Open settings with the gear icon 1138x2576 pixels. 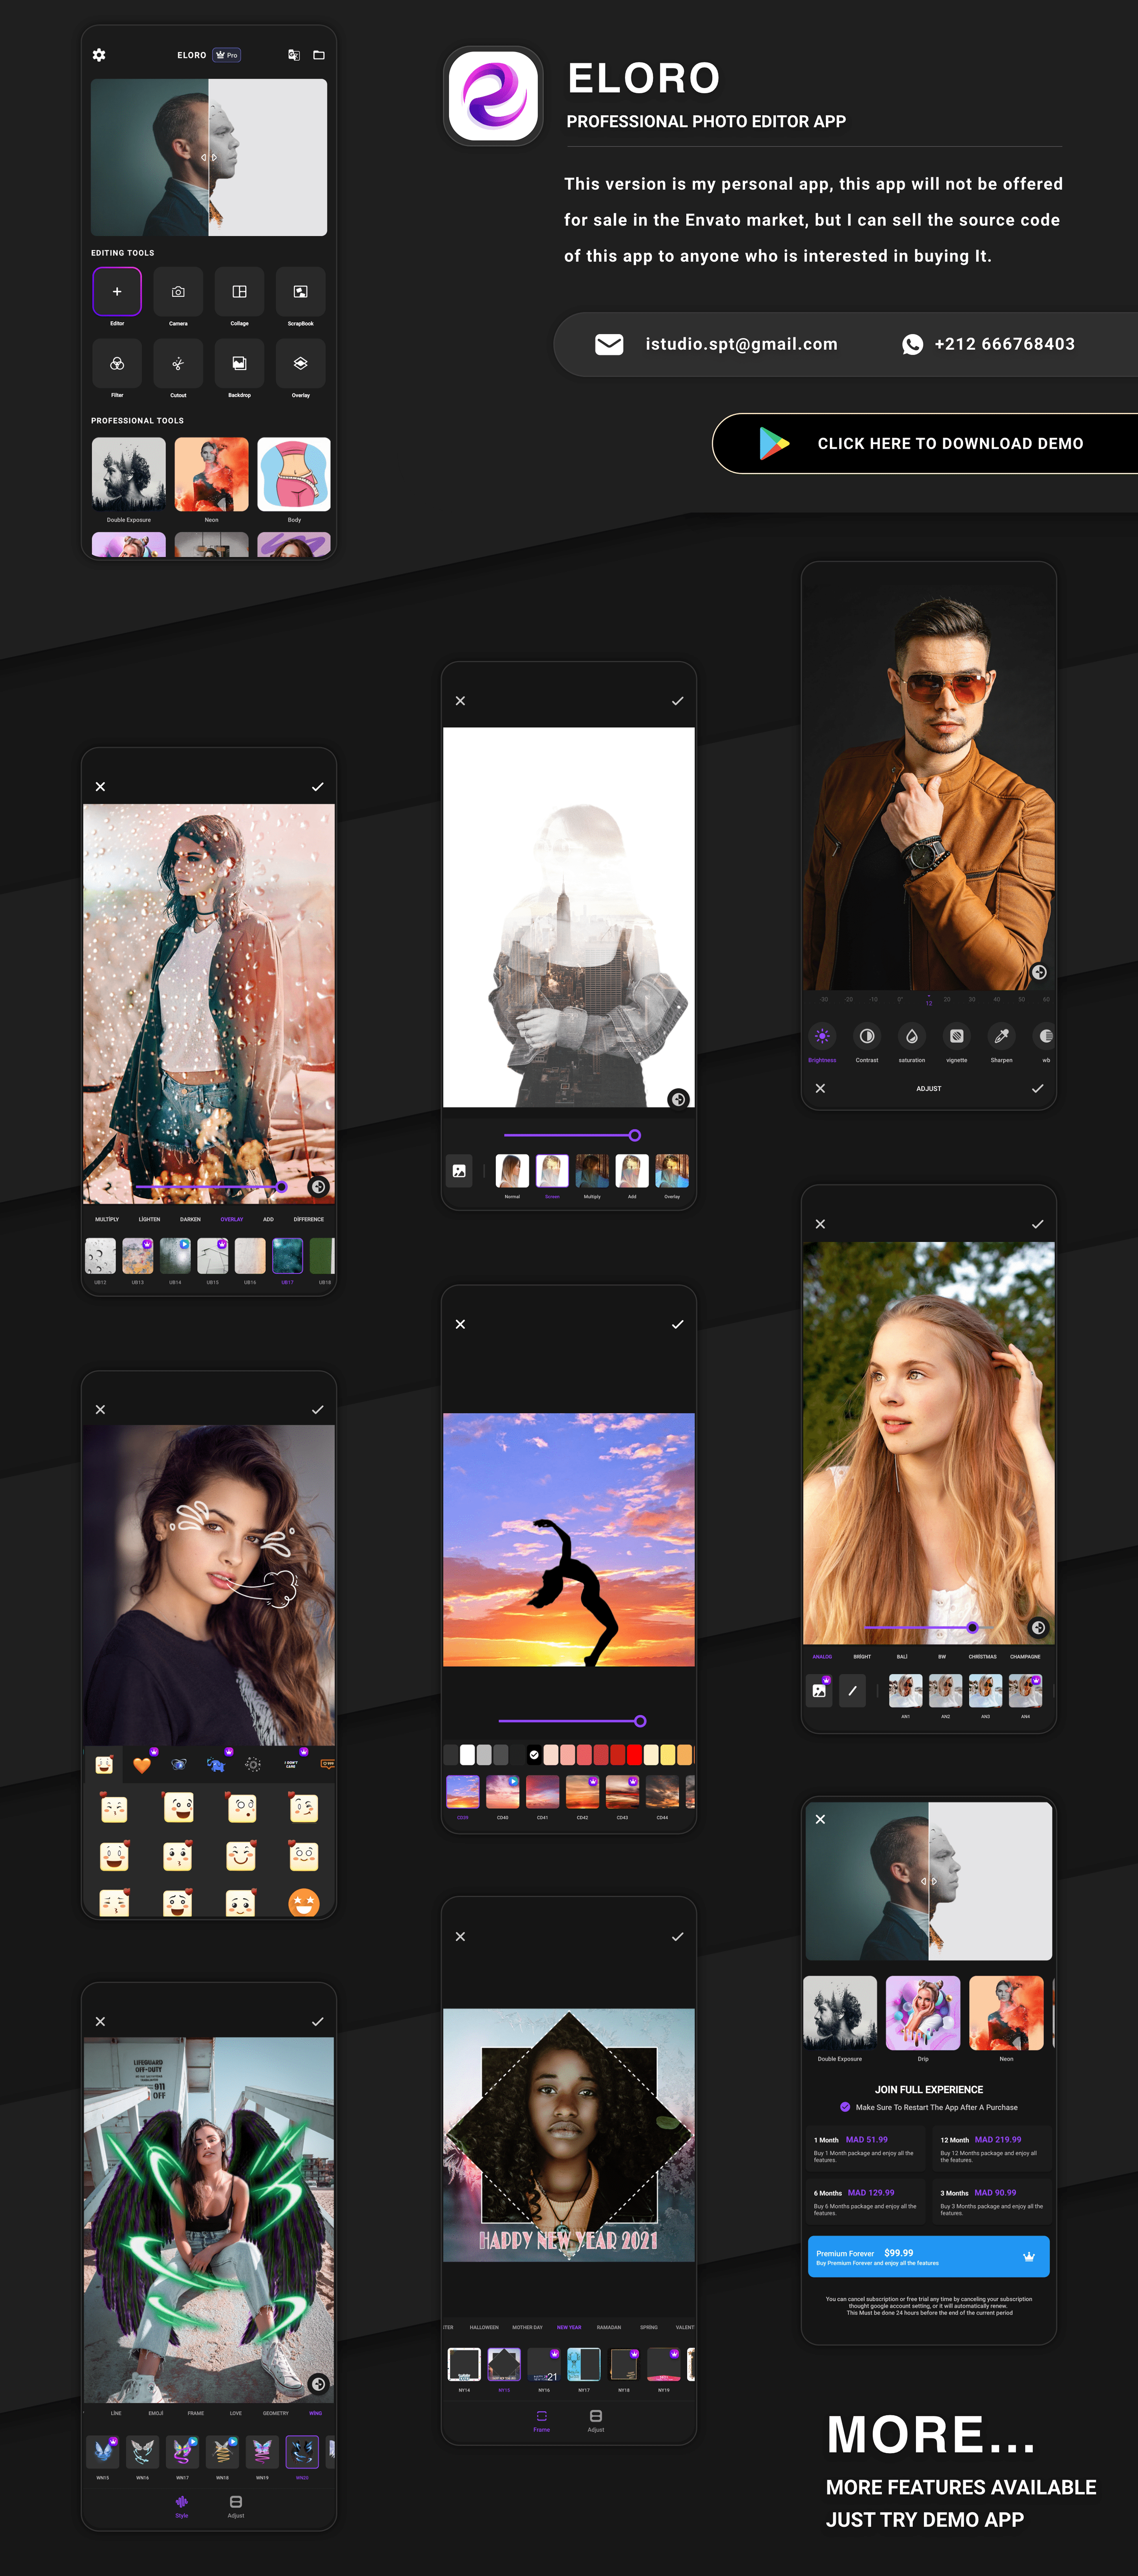coord(99,55)
